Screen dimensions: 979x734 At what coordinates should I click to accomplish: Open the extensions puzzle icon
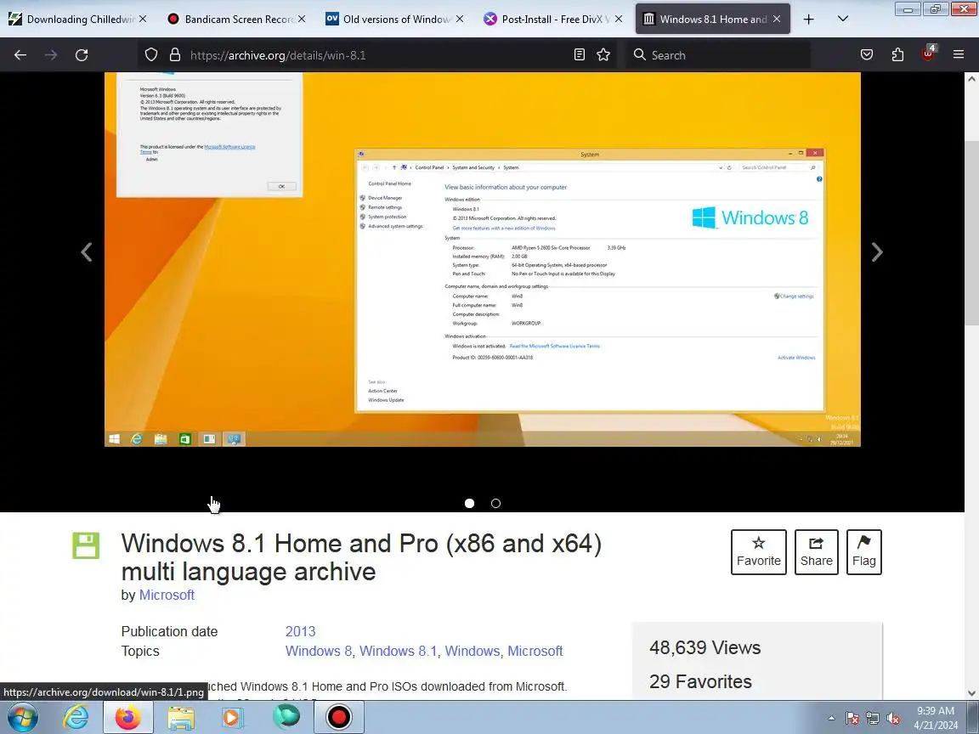897,55
